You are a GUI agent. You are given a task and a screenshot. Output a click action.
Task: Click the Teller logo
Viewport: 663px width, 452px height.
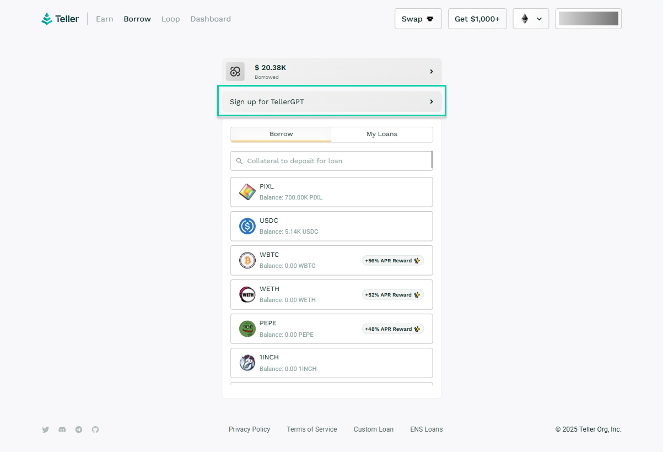(x=60, y=19)
